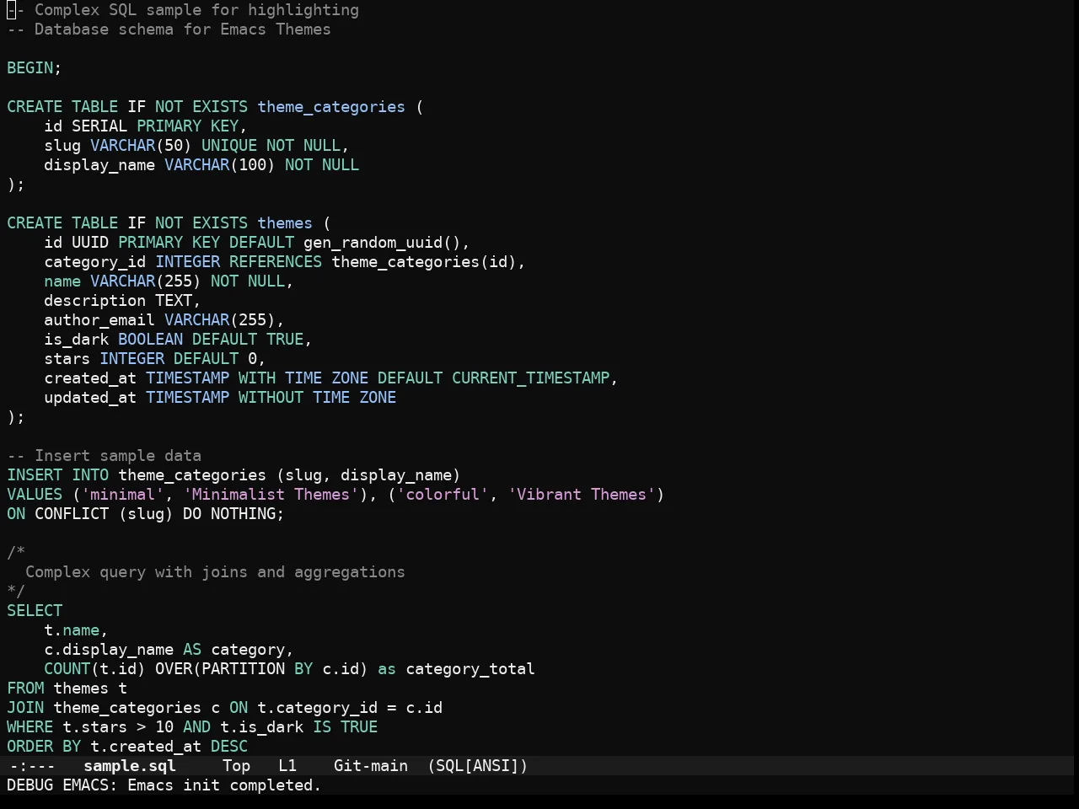Click 'c.display_name' in the select list
The width and height of the screenshot is (1079, 809).
coord(109,650)
